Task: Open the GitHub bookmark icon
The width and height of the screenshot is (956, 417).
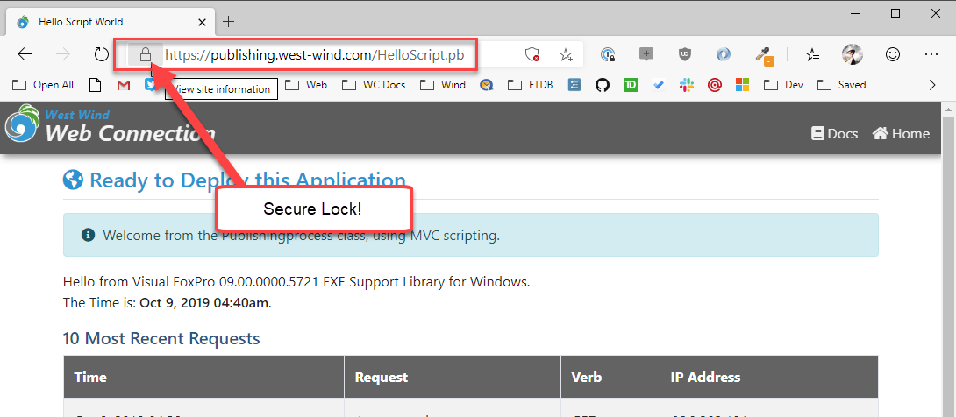Action: tap(602, 85)
